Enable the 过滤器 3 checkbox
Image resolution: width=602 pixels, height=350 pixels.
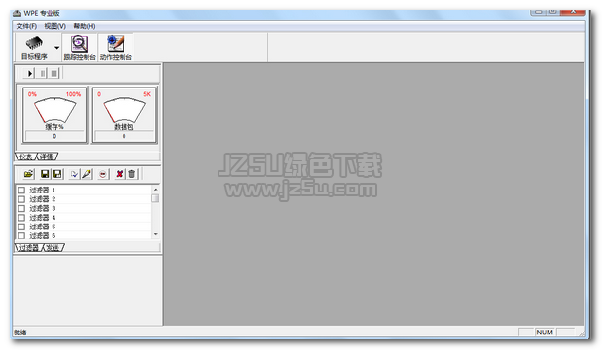pyautogui.click(x=21, y=208)
